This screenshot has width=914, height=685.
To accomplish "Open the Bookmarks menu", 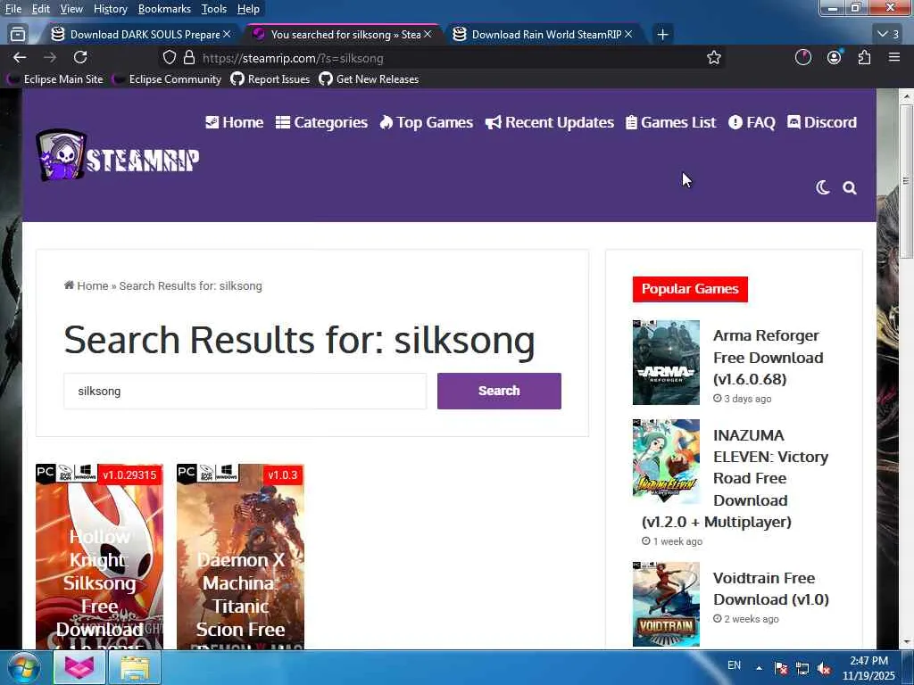I will [164, 9].
